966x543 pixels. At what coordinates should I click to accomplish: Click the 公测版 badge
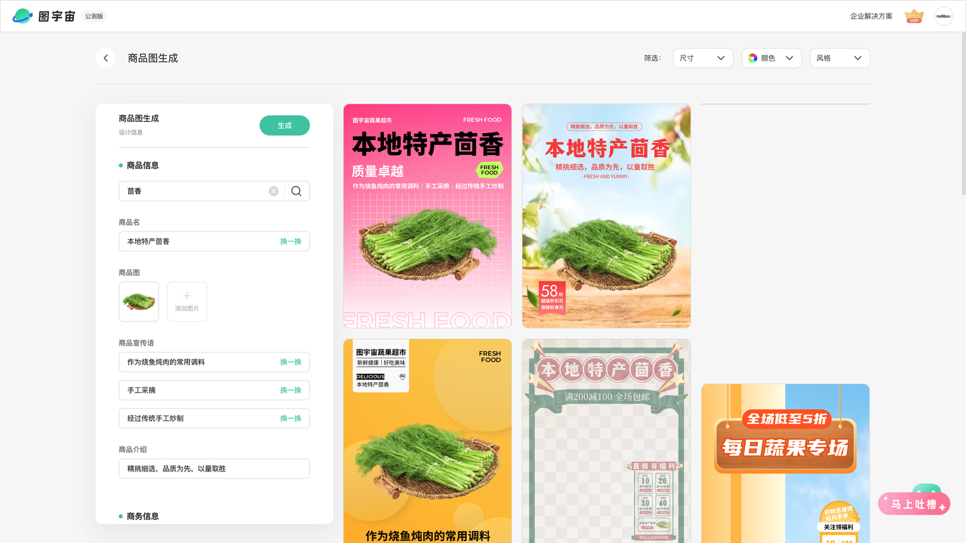94,16
